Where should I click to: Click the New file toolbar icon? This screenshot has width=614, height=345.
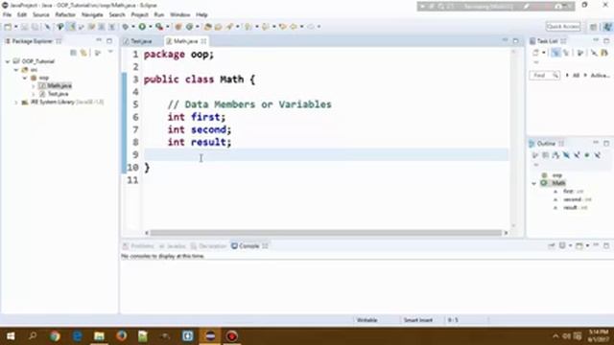8,27
